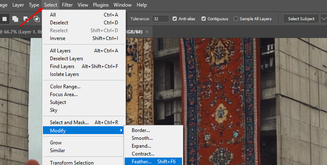
Task: Open Select and Mask option
Action: [x=69, y=122]
